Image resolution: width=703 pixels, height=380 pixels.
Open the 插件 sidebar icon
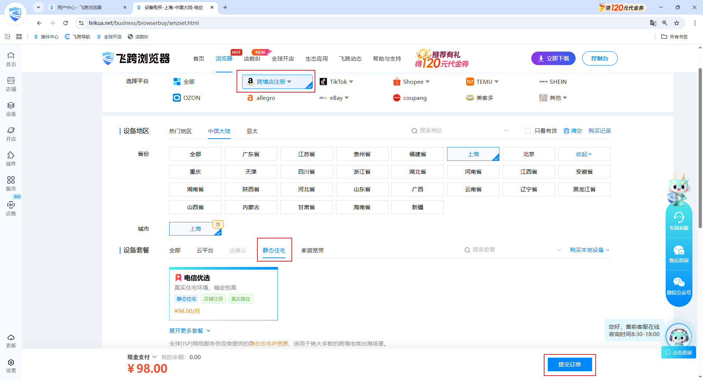click(x=11, y=159)
